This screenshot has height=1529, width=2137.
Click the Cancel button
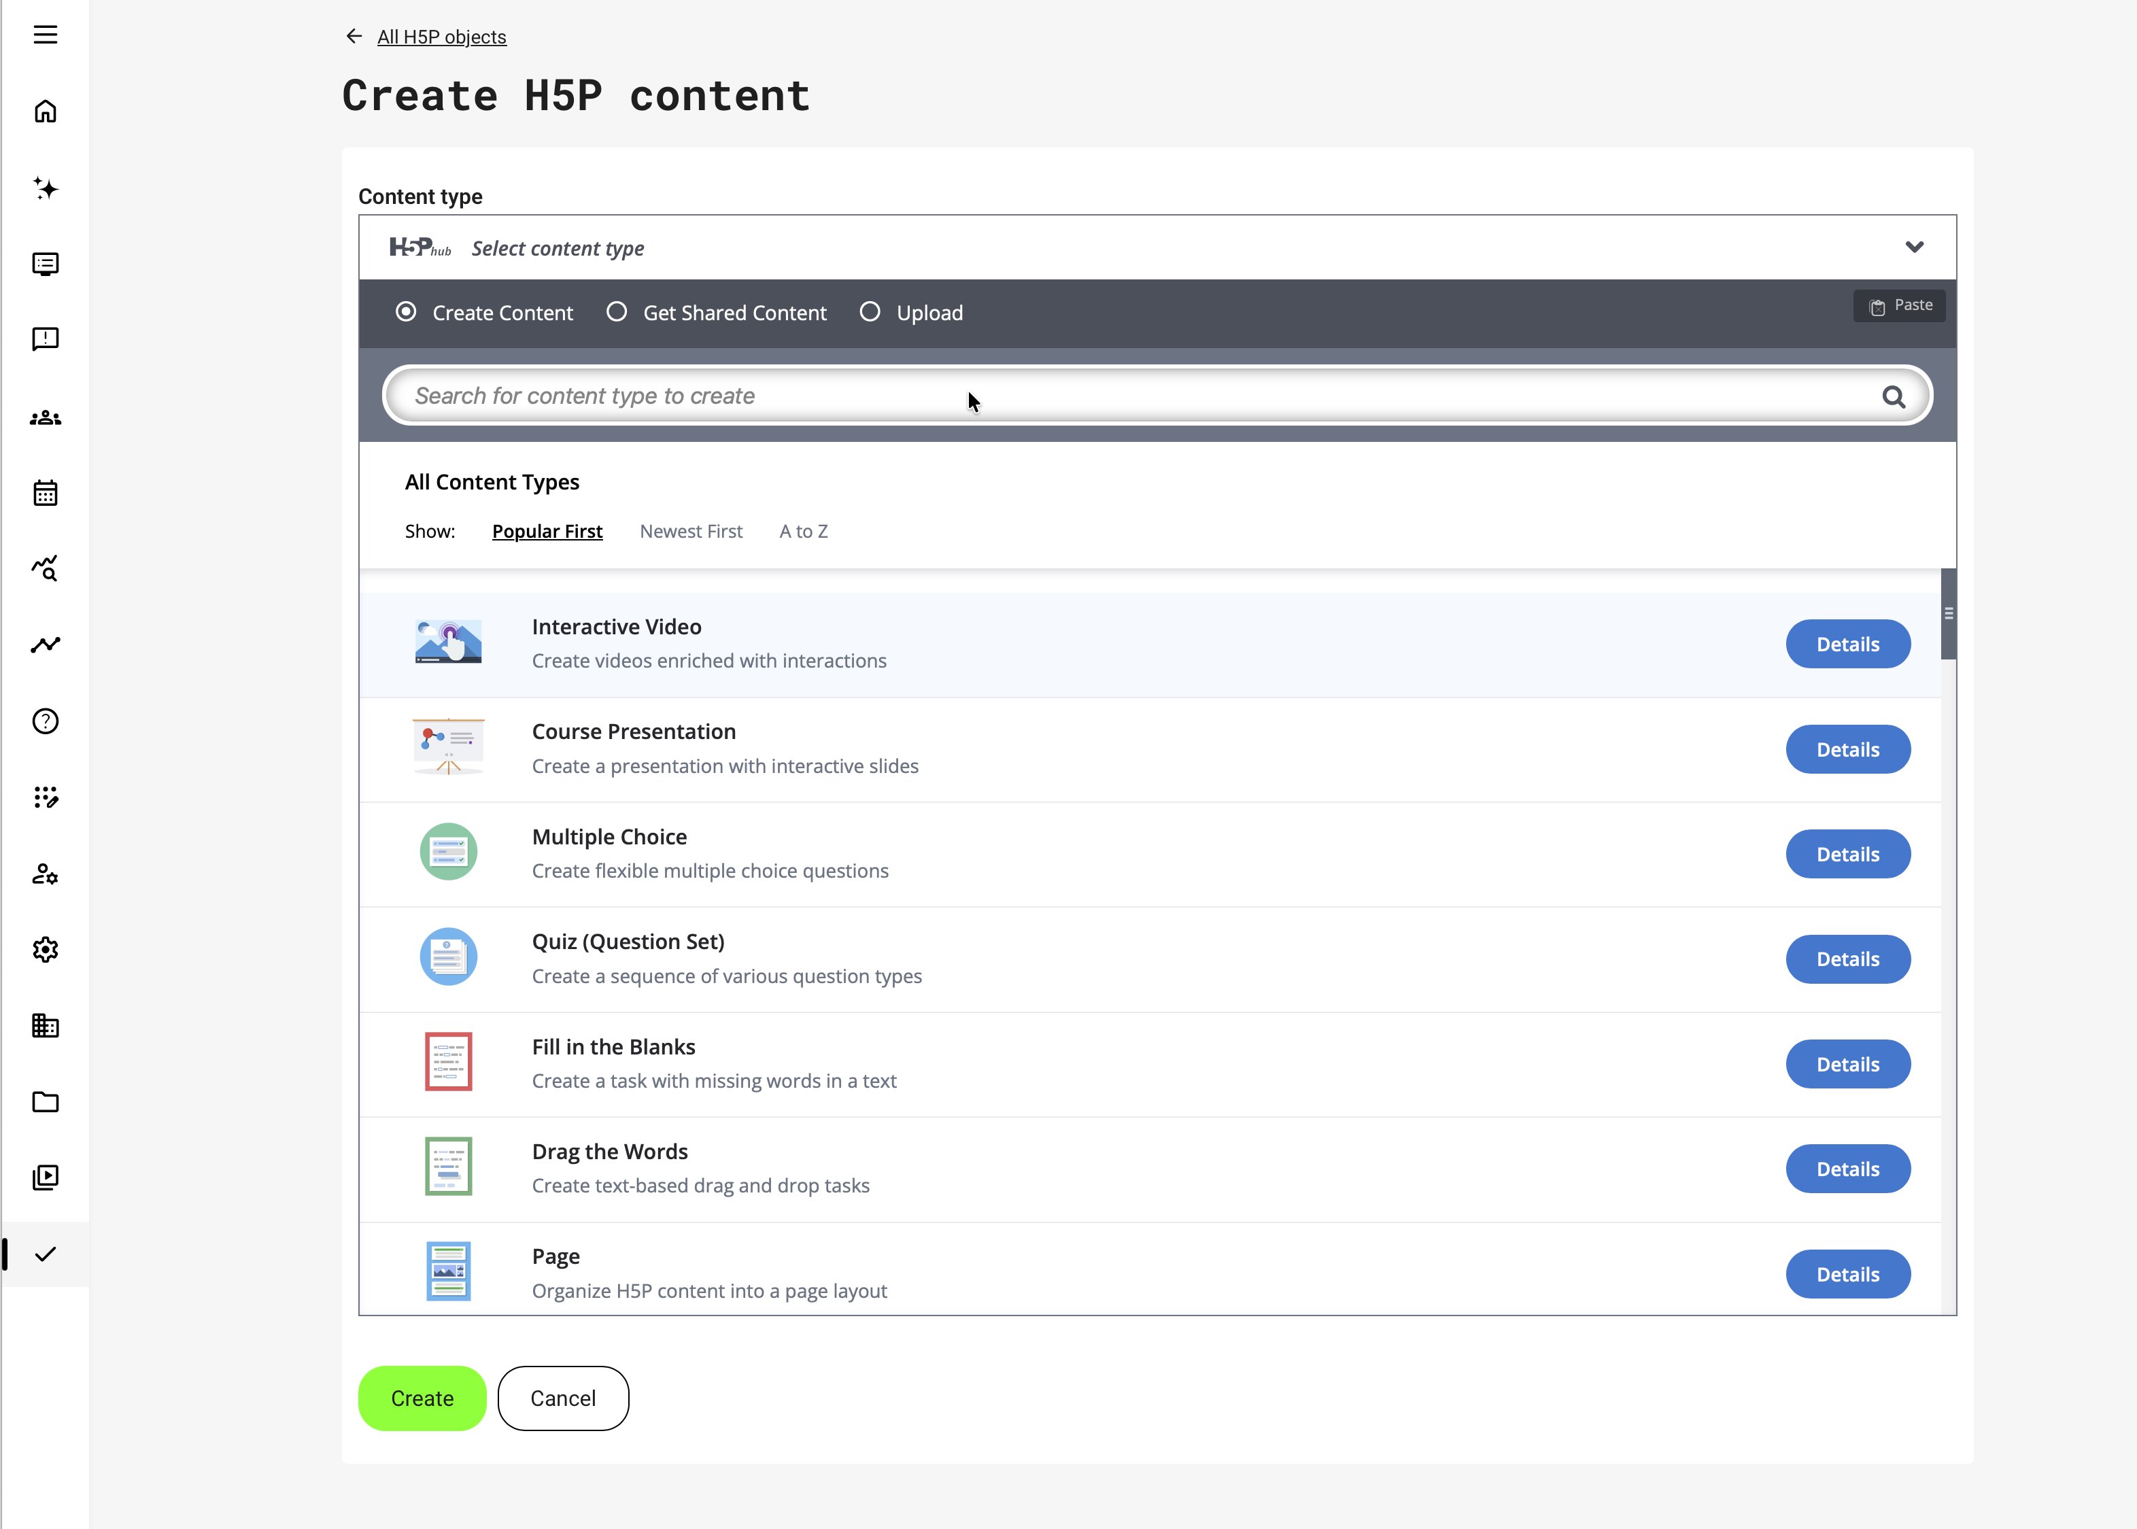click(x=563, y=1398)
